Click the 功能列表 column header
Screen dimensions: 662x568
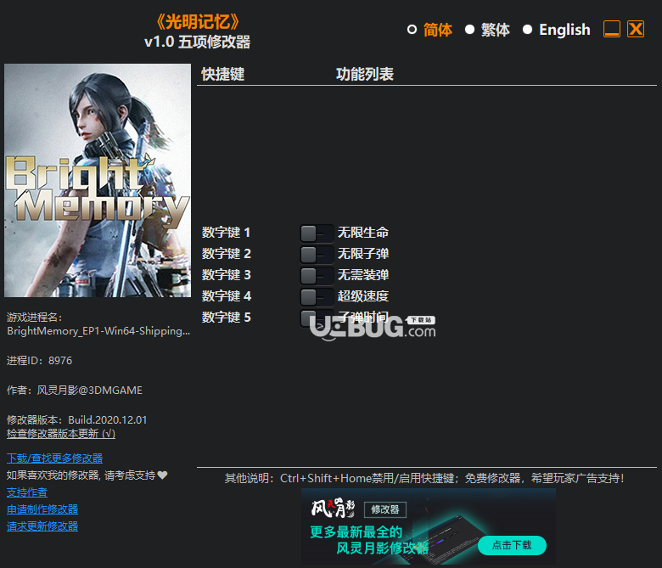click(x=365, y=75)
